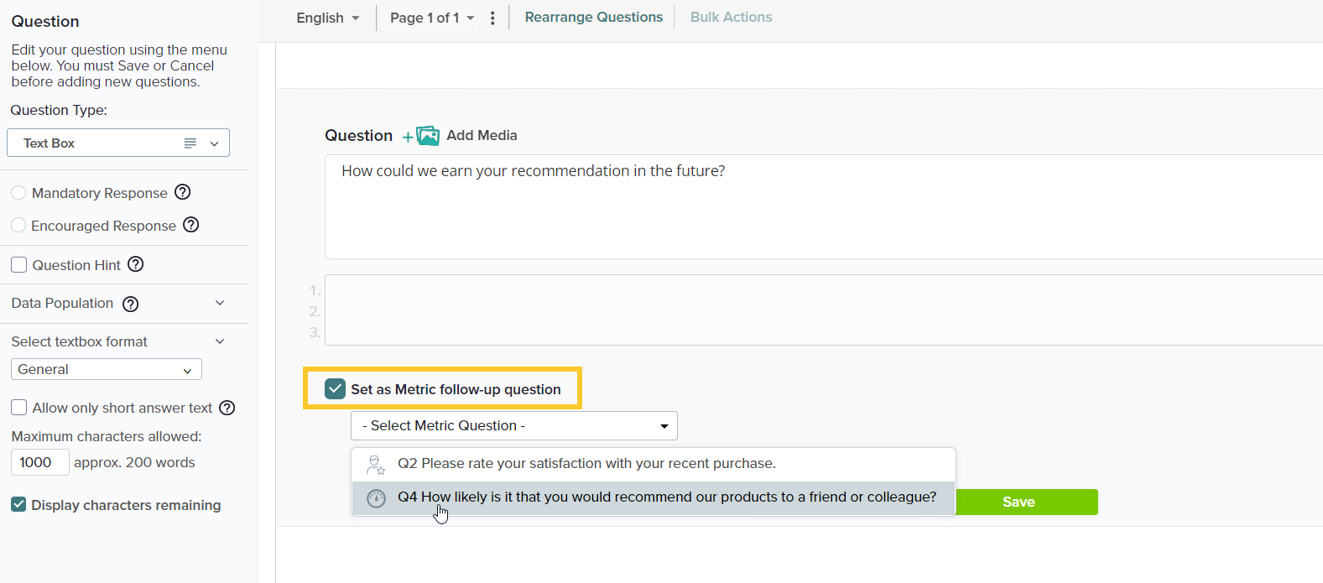1323x583 pixels.
Task: Click the Add Media image icon
Action: point(427,136)
